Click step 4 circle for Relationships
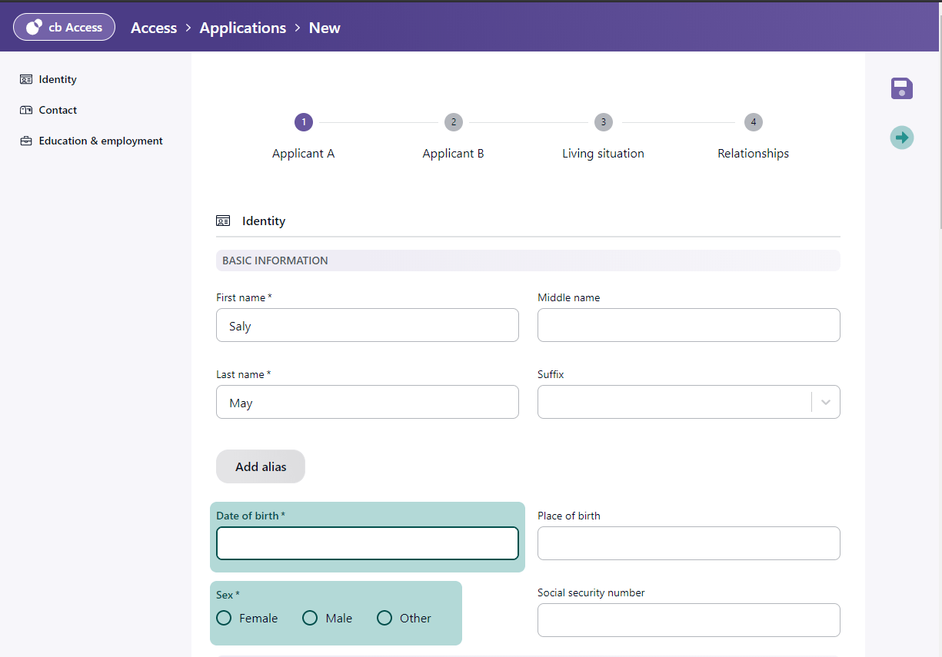 point(753,122)
